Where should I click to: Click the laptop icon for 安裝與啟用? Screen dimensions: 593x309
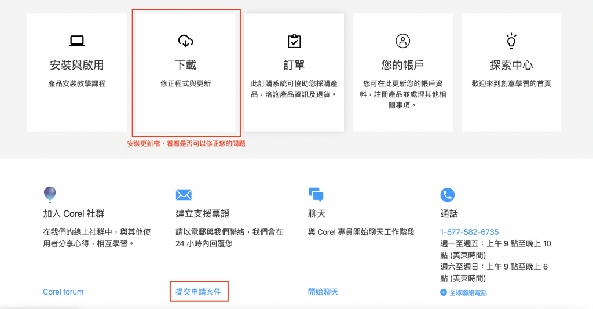click(77, 41)
